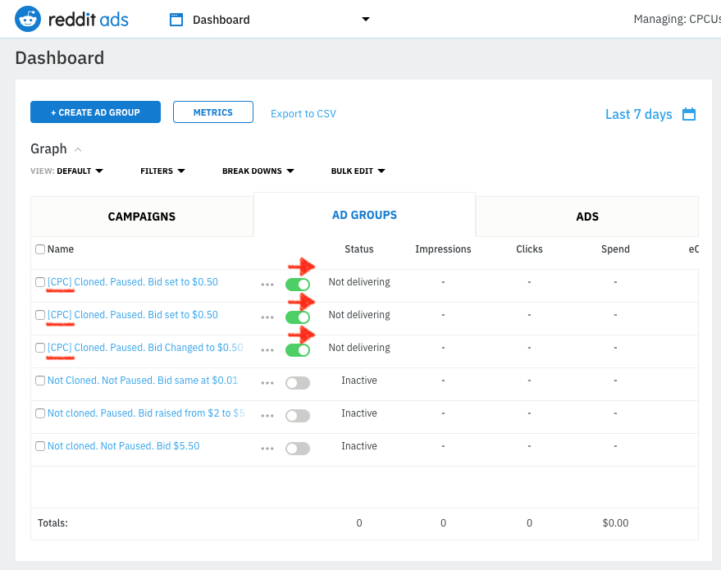
Task: Tick checkbox for 'Bid same at $0.01' row
Action: (40, 381)
